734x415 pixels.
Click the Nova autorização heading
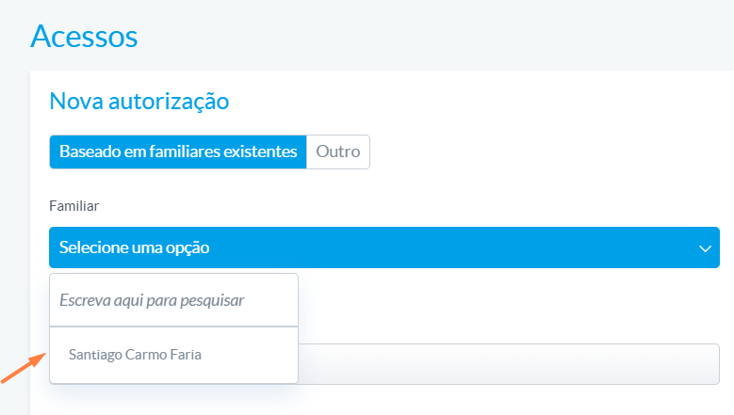click(139, 101)
